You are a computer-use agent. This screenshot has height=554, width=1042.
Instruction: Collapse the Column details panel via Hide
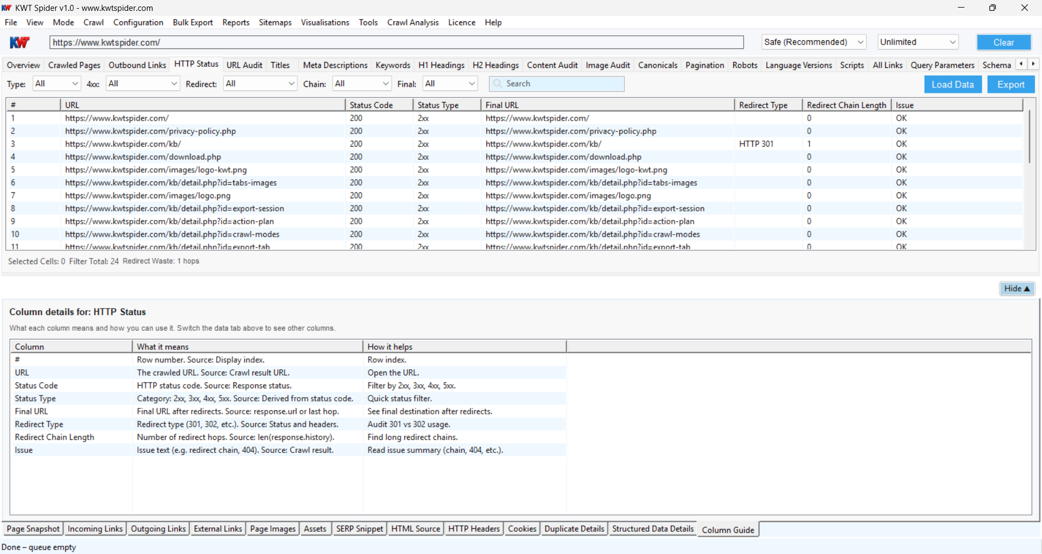(1016, 288)
